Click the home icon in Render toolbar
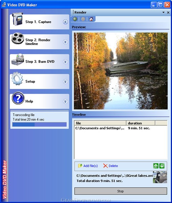The width and height of the screenshot is (172, 203). coord(91,19)
